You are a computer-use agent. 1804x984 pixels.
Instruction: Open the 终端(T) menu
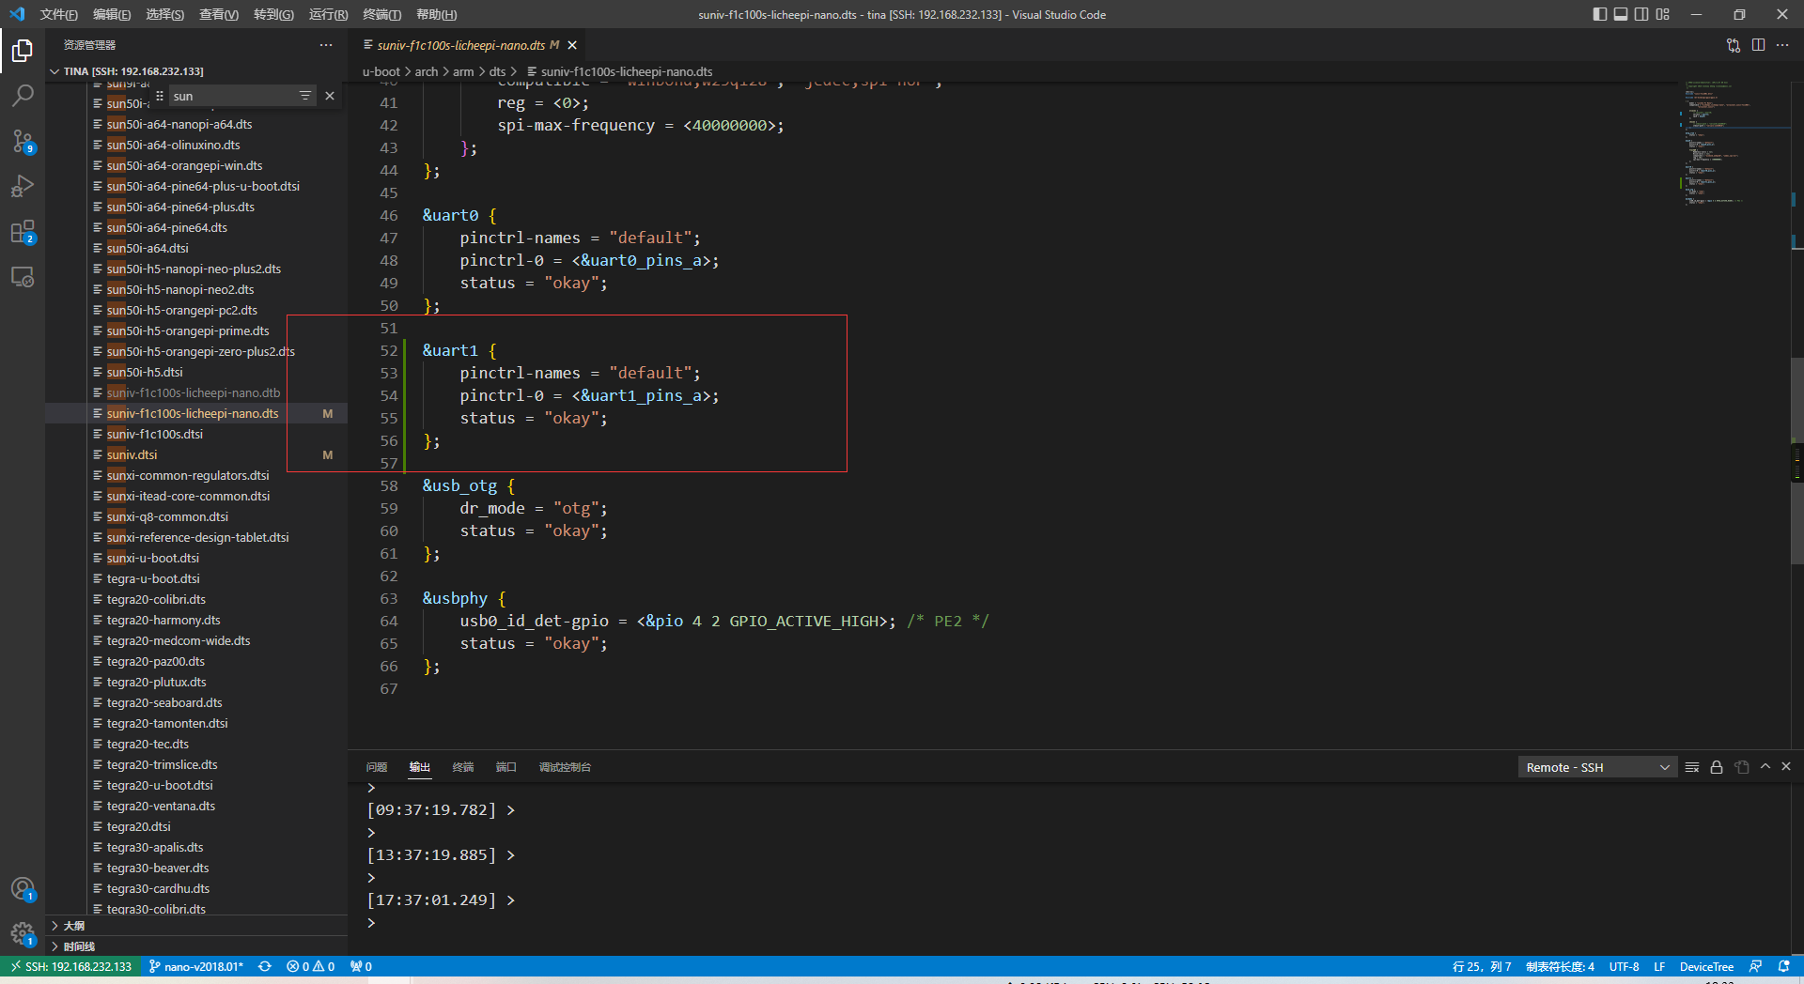pos(382,14)
